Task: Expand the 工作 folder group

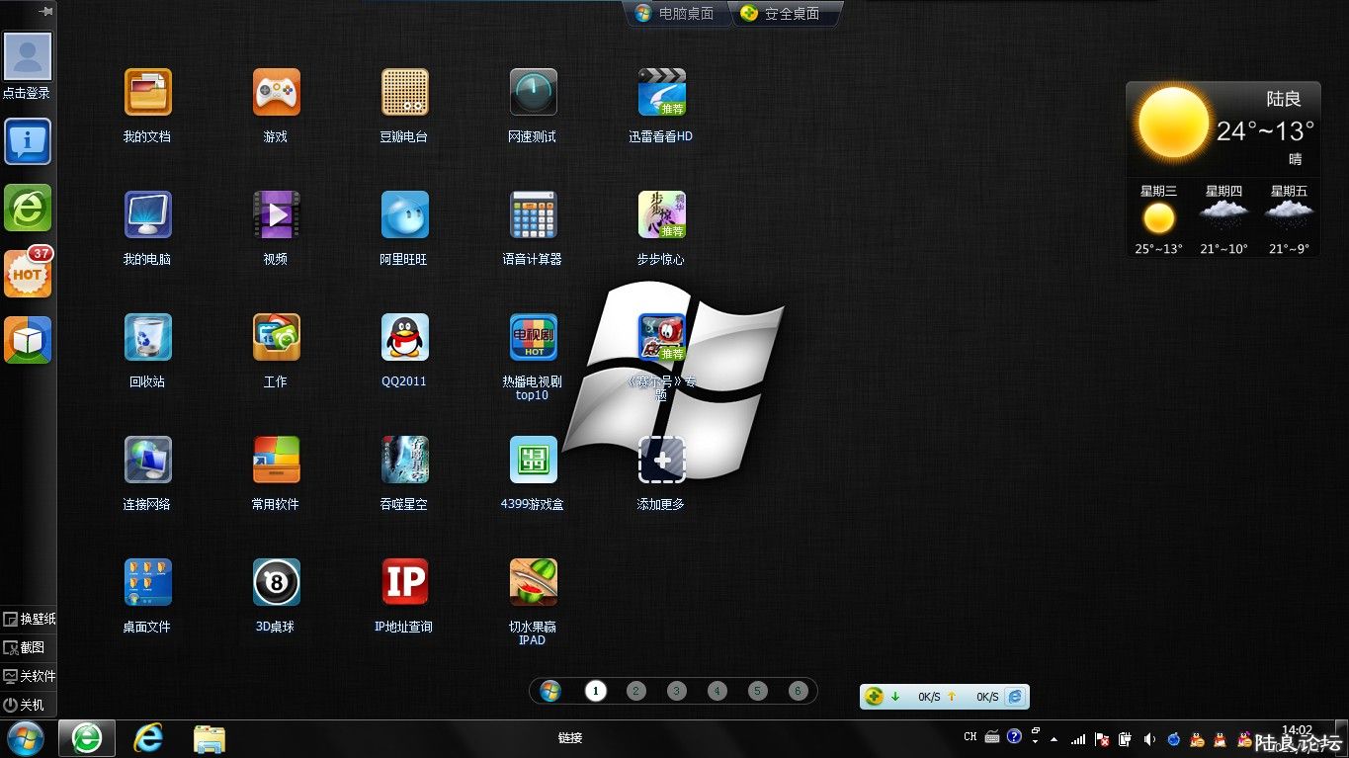Action: pos(276,338)
